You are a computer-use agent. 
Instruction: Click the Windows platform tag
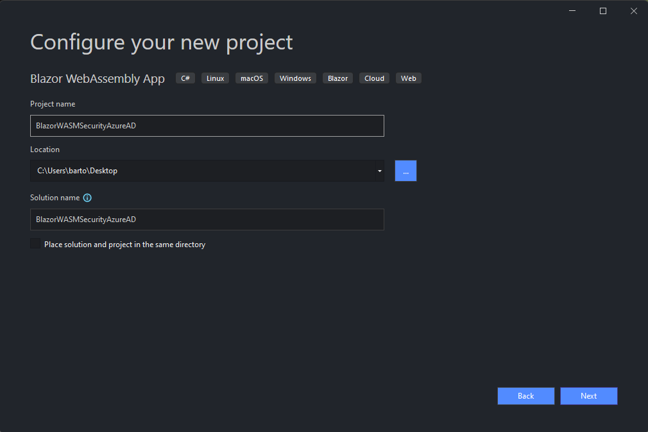(295, 78)
